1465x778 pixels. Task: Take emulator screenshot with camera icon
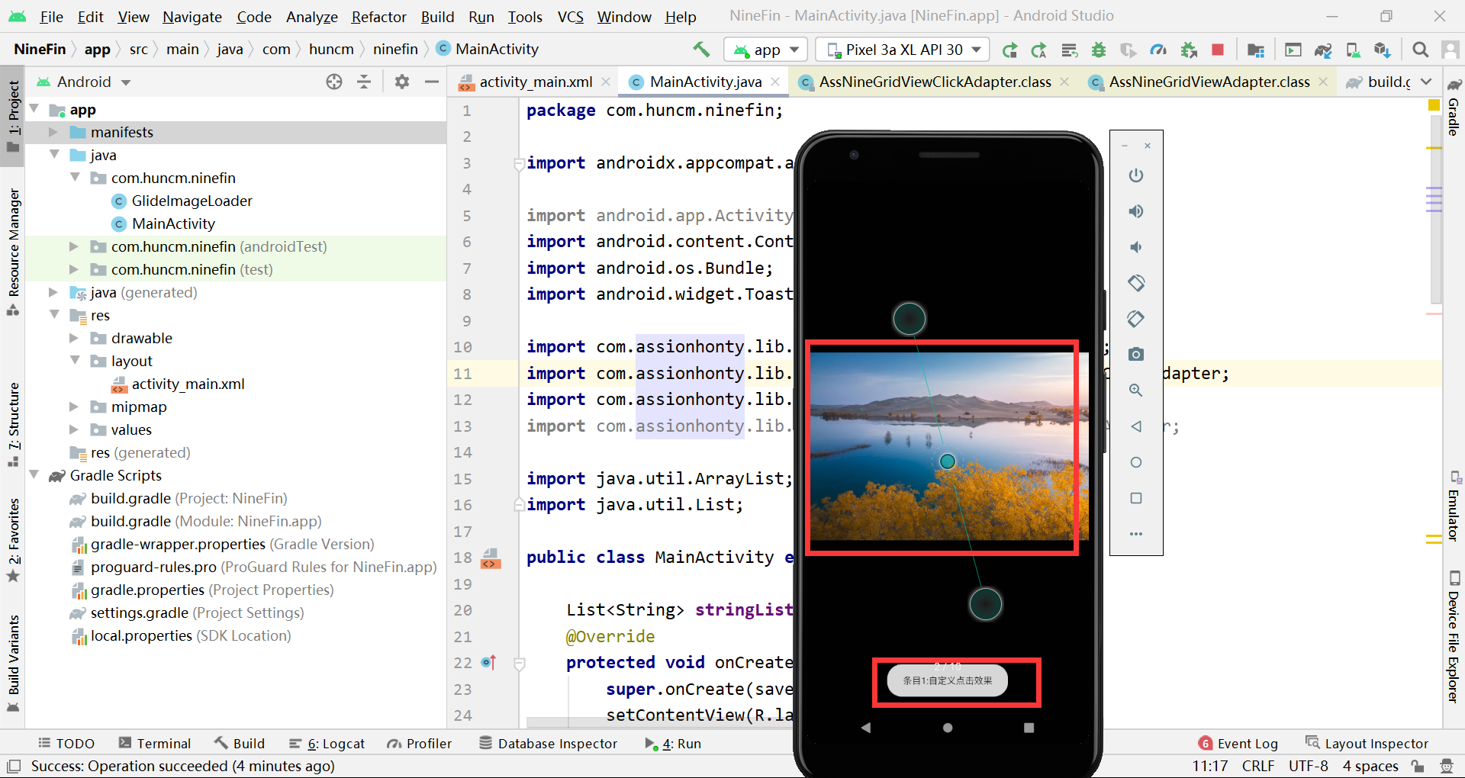tap(1136, 355)
